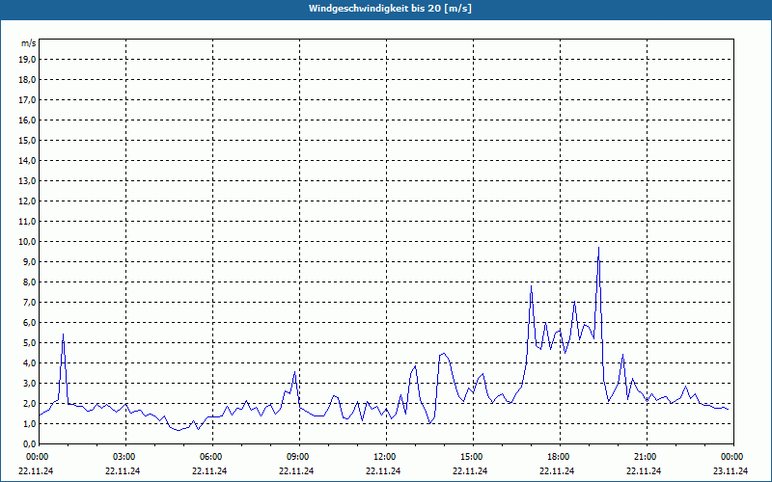Pick the '6,0' y-axis tick label
The height and width of the screenshot is (482, 772).
tap(29, 322)
